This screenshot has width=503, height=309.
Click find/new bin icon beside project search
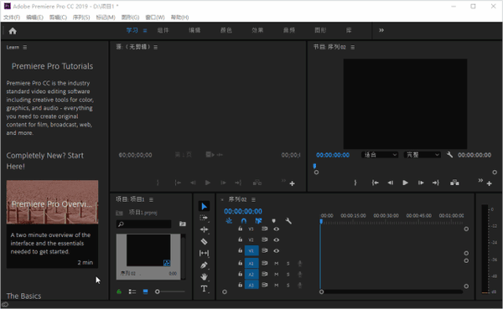click(x=183, y=224)
